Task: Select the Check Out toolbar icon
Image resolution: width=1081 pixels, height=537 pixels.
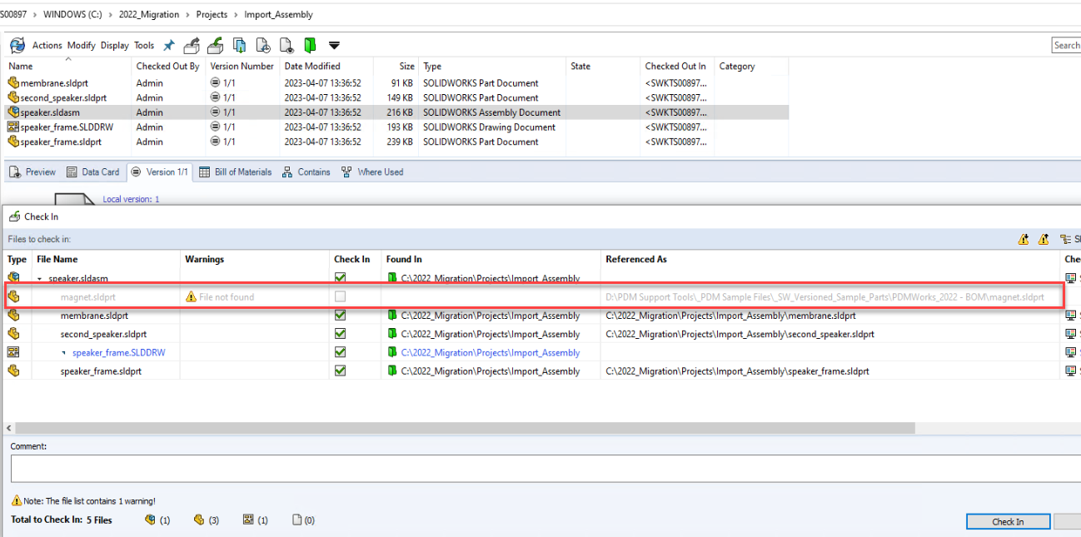Action: tap(191, 45)
